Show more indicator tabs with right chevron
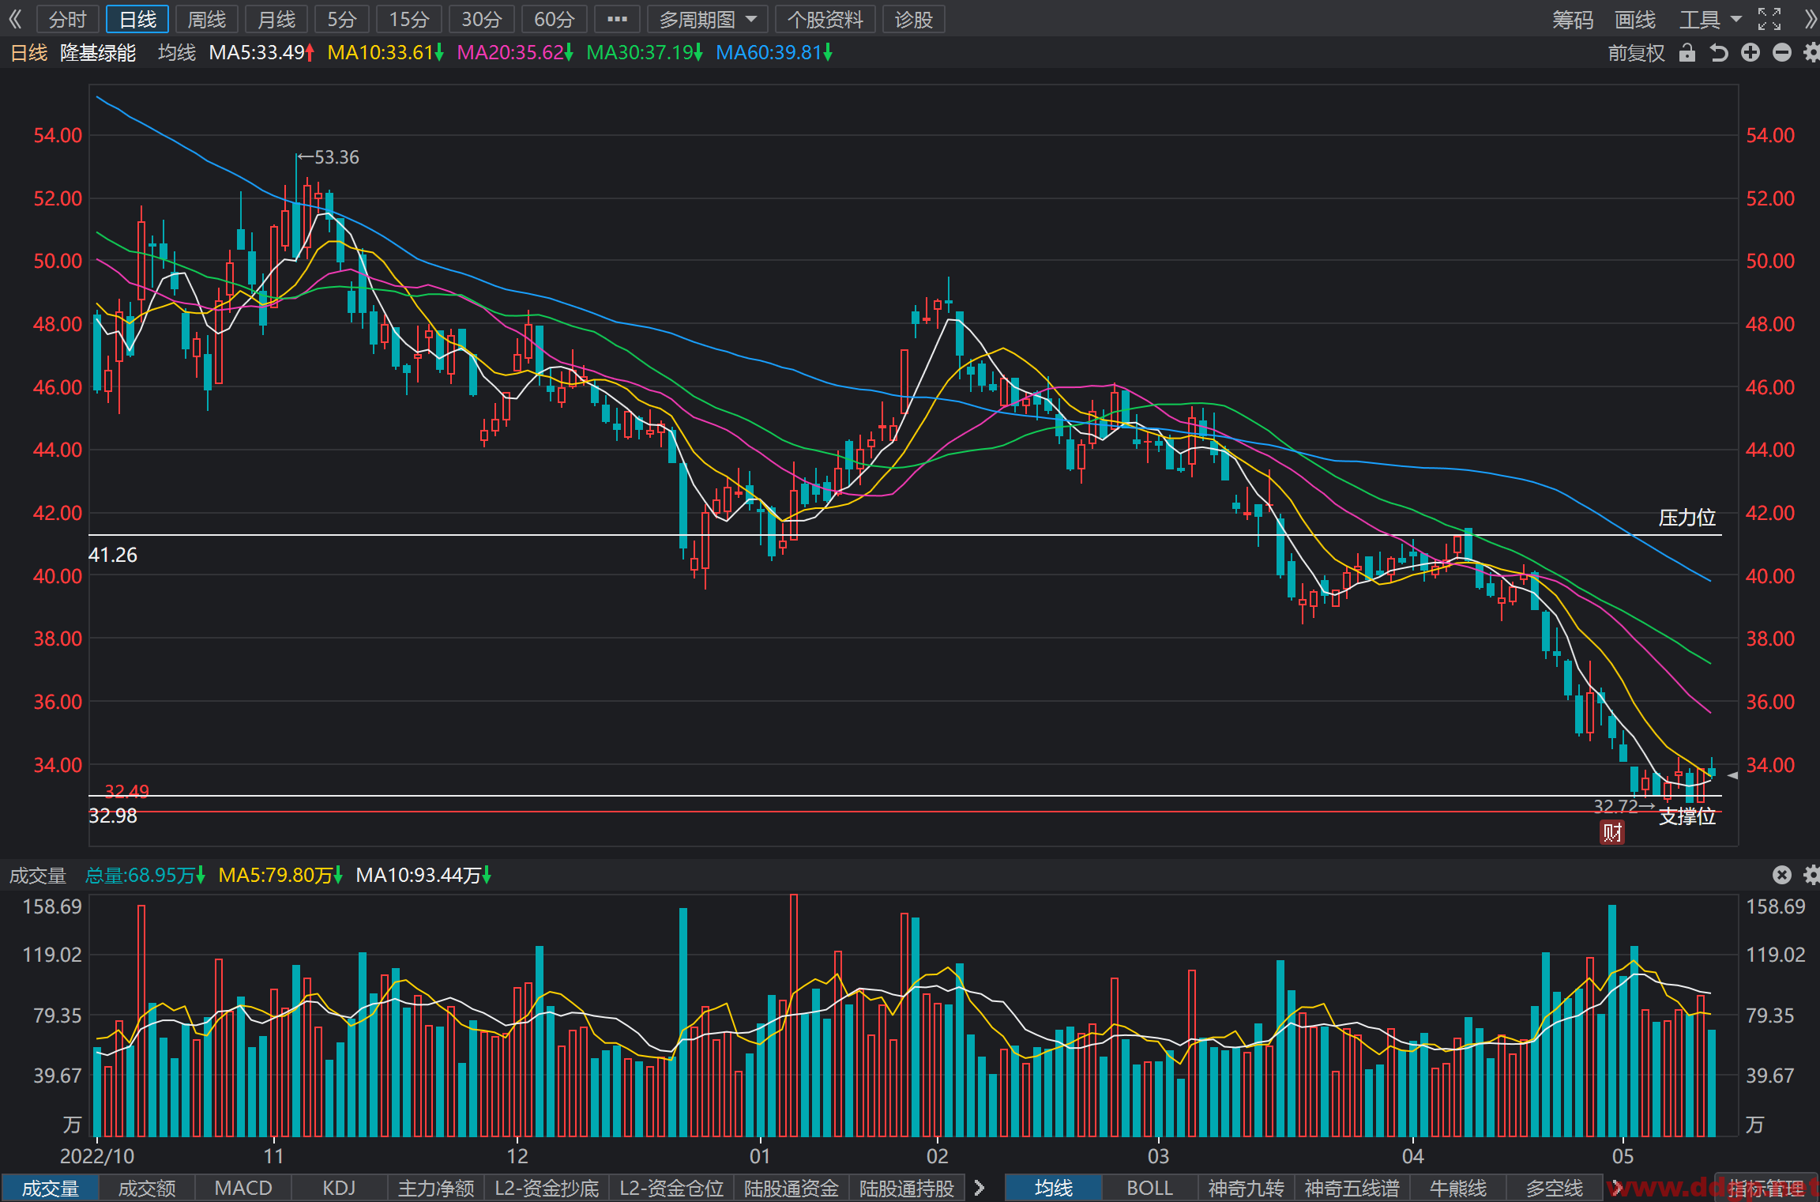Screen dimensions: 1820x1202 [980, 1188]
